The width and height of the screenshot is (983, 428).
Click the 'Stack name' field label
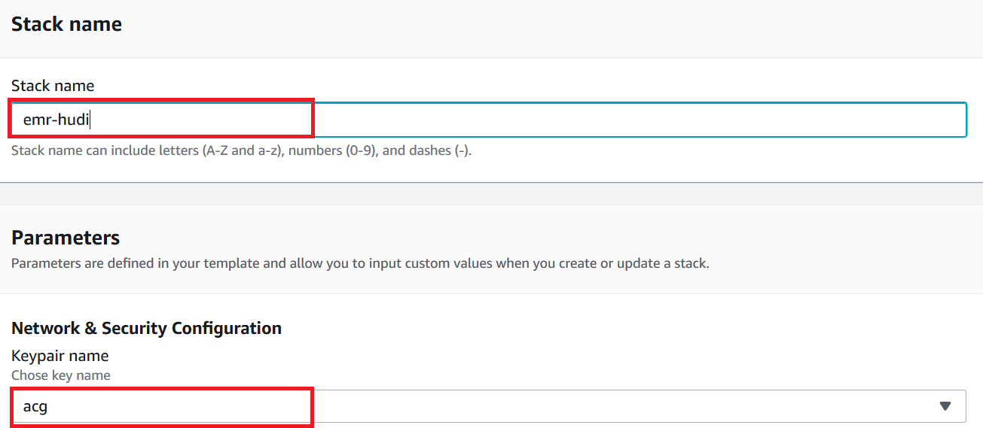point(53,86)
